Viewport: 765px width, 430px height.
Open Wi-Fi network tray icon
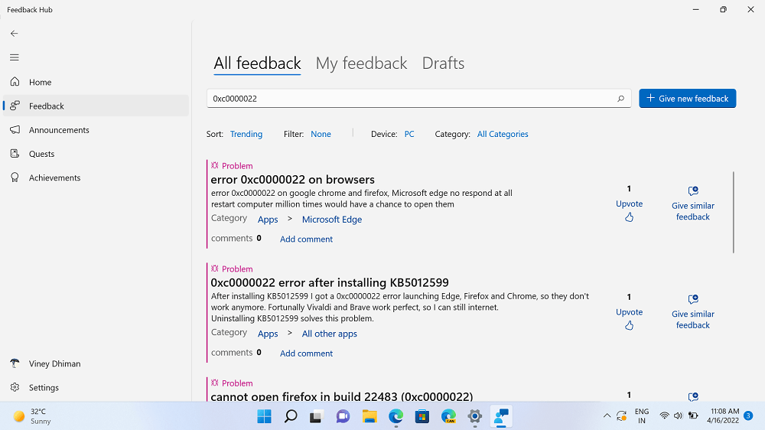click(x=664, y=416)
